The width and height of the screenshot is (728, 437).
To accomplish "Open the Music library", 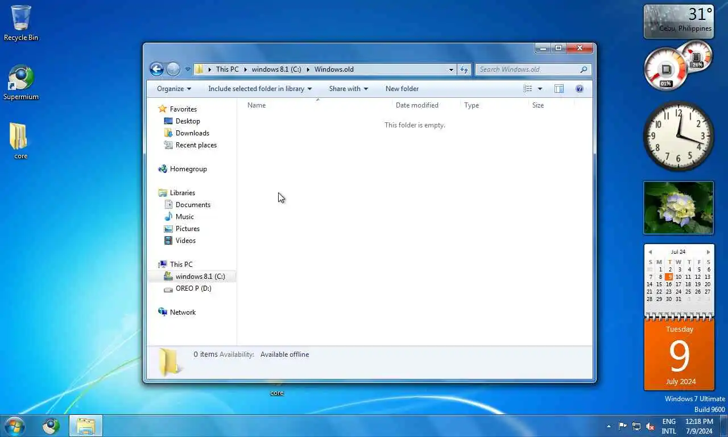I will (179, 217).
